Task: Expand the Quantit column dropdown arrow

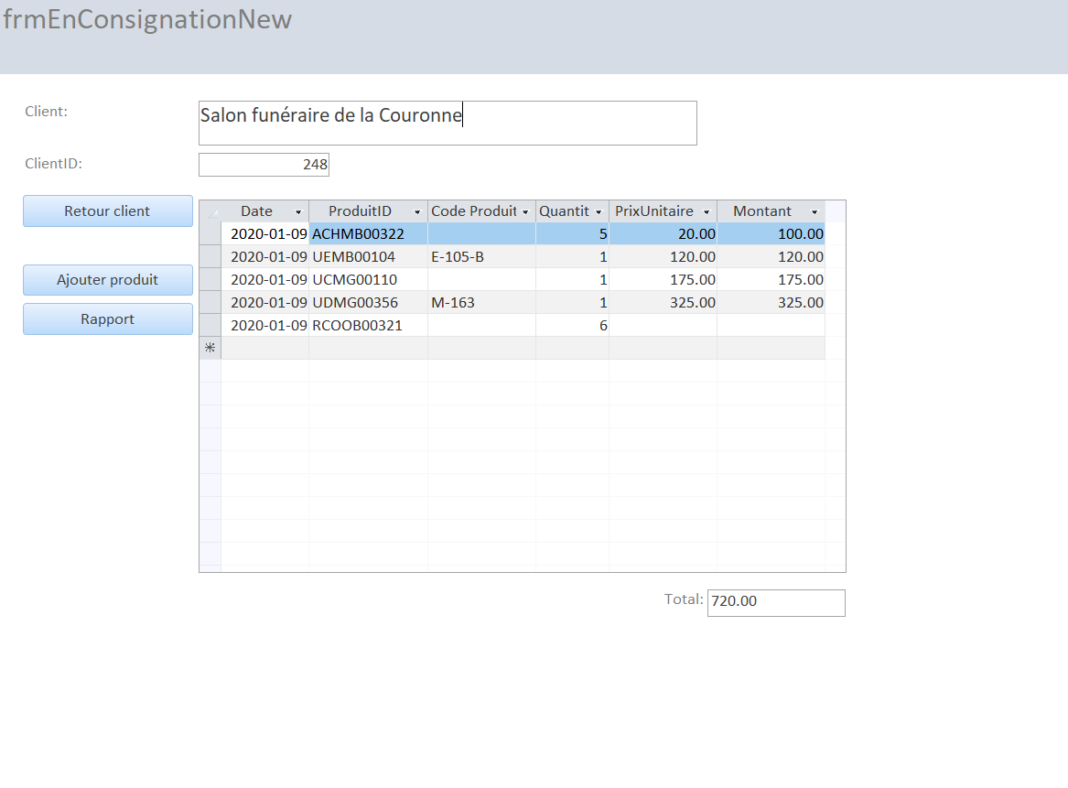Action: (x=599, y=212)
